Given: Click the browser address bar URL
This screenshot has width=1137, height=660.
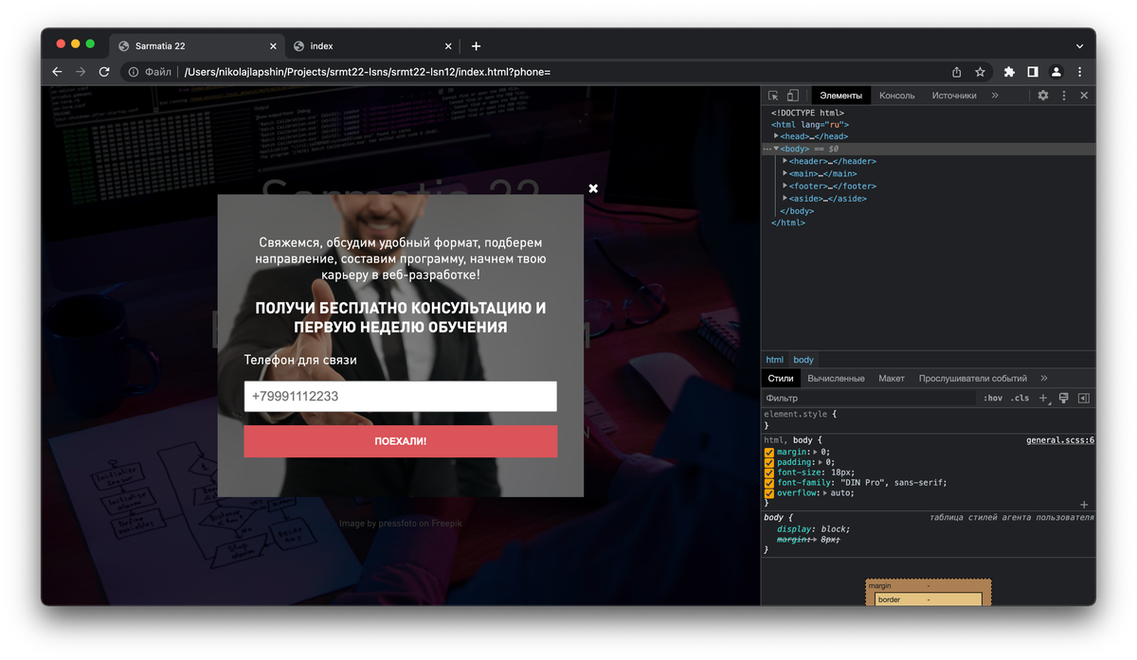Looking at the screenshot, I should coord(367,72).
